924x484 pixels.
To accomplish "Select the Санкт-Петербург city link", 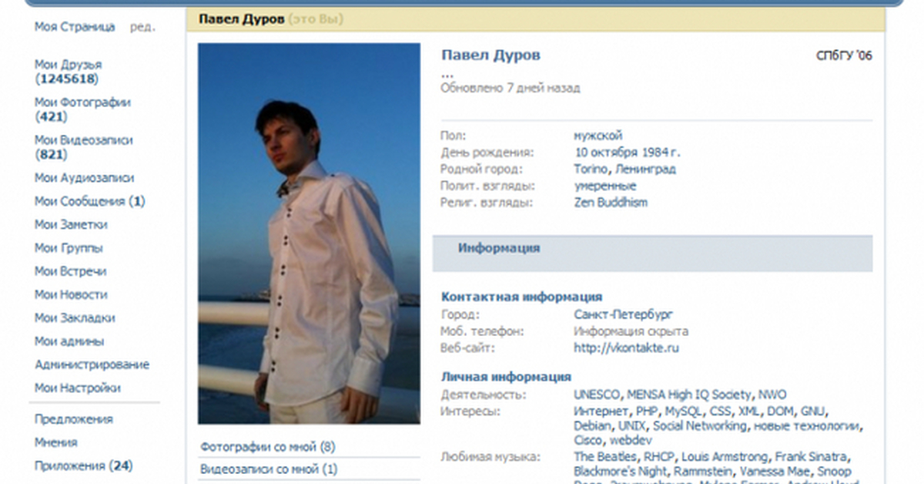I will [x=623, y=314].
